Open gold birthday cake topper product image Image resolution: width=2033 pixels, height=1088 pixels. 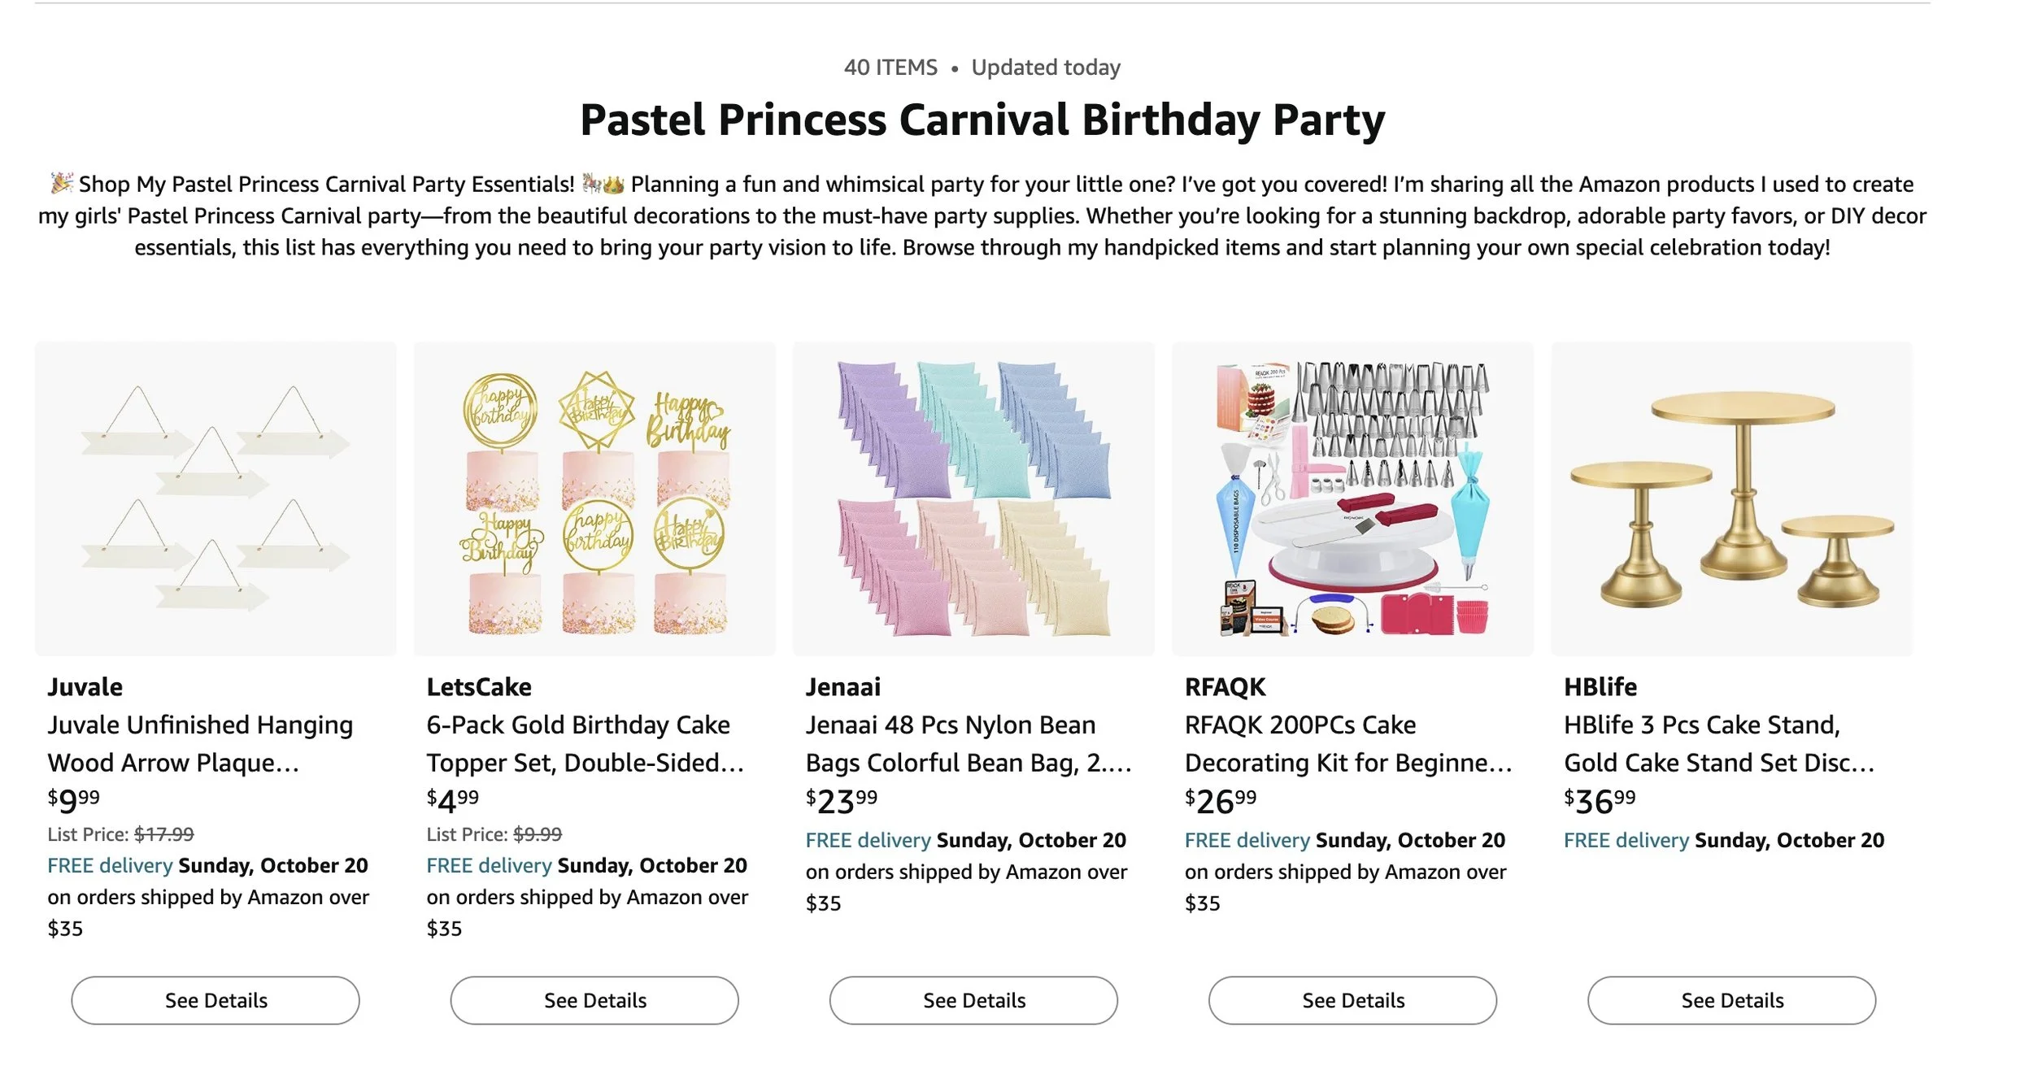[594, 498]
